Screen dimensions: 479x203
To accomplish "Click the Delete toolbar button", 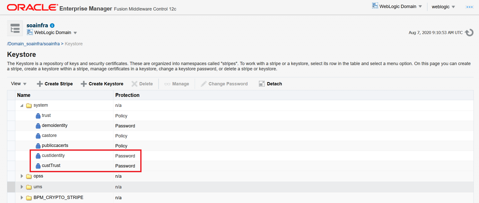I will pos(142,84).
